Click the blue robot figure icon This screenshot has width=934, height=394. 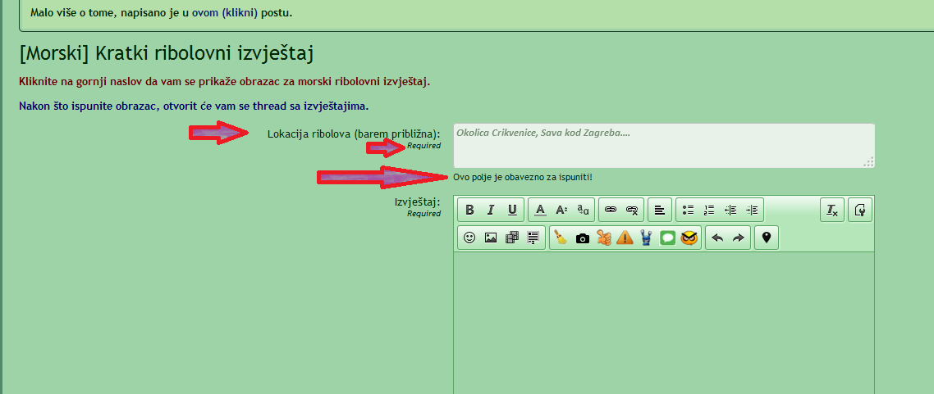click(646, 238)
